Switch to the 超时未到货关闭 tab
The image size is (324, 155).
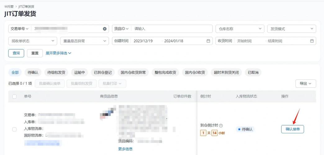(x=226, y=73)
